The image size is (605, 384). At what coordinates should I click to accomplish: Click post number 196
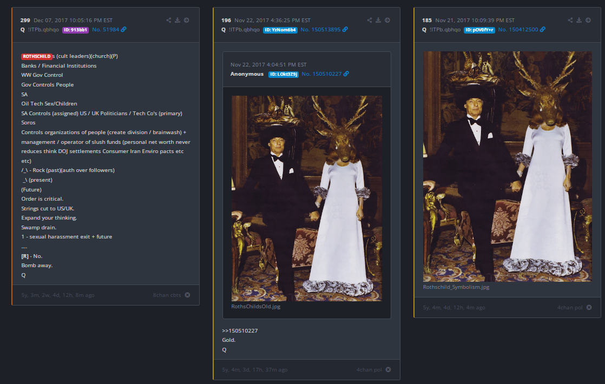tap(226, 20)
